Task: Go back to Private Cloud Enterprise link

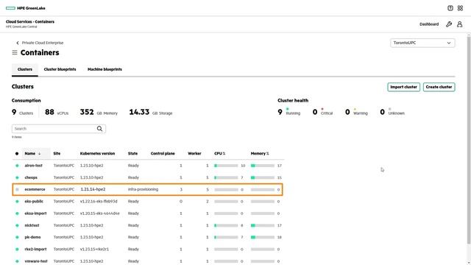Action: click(43, 43)
